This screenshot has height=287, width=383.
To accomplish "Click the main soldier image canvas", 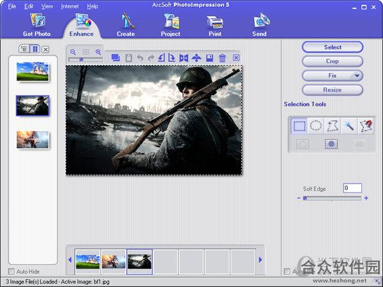I will click(154, 120).
